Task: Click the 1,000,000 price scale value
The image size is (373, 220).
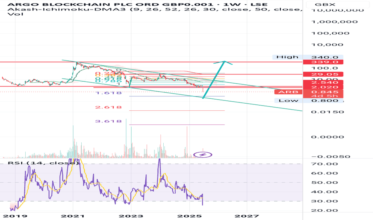Action: pos(335,22)
